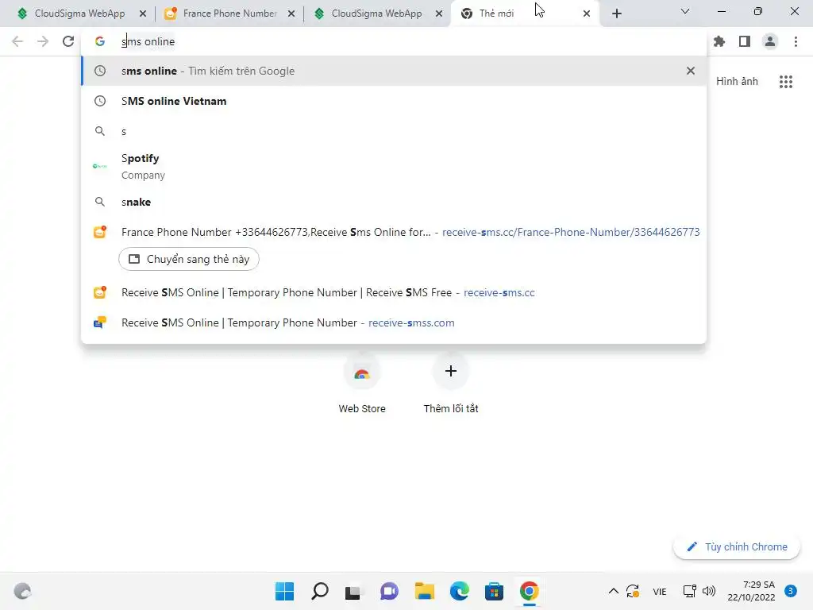The height and width of the screenshot is (610, 813).
Task: Open the clock and date panel
Action: pos(751,591)
